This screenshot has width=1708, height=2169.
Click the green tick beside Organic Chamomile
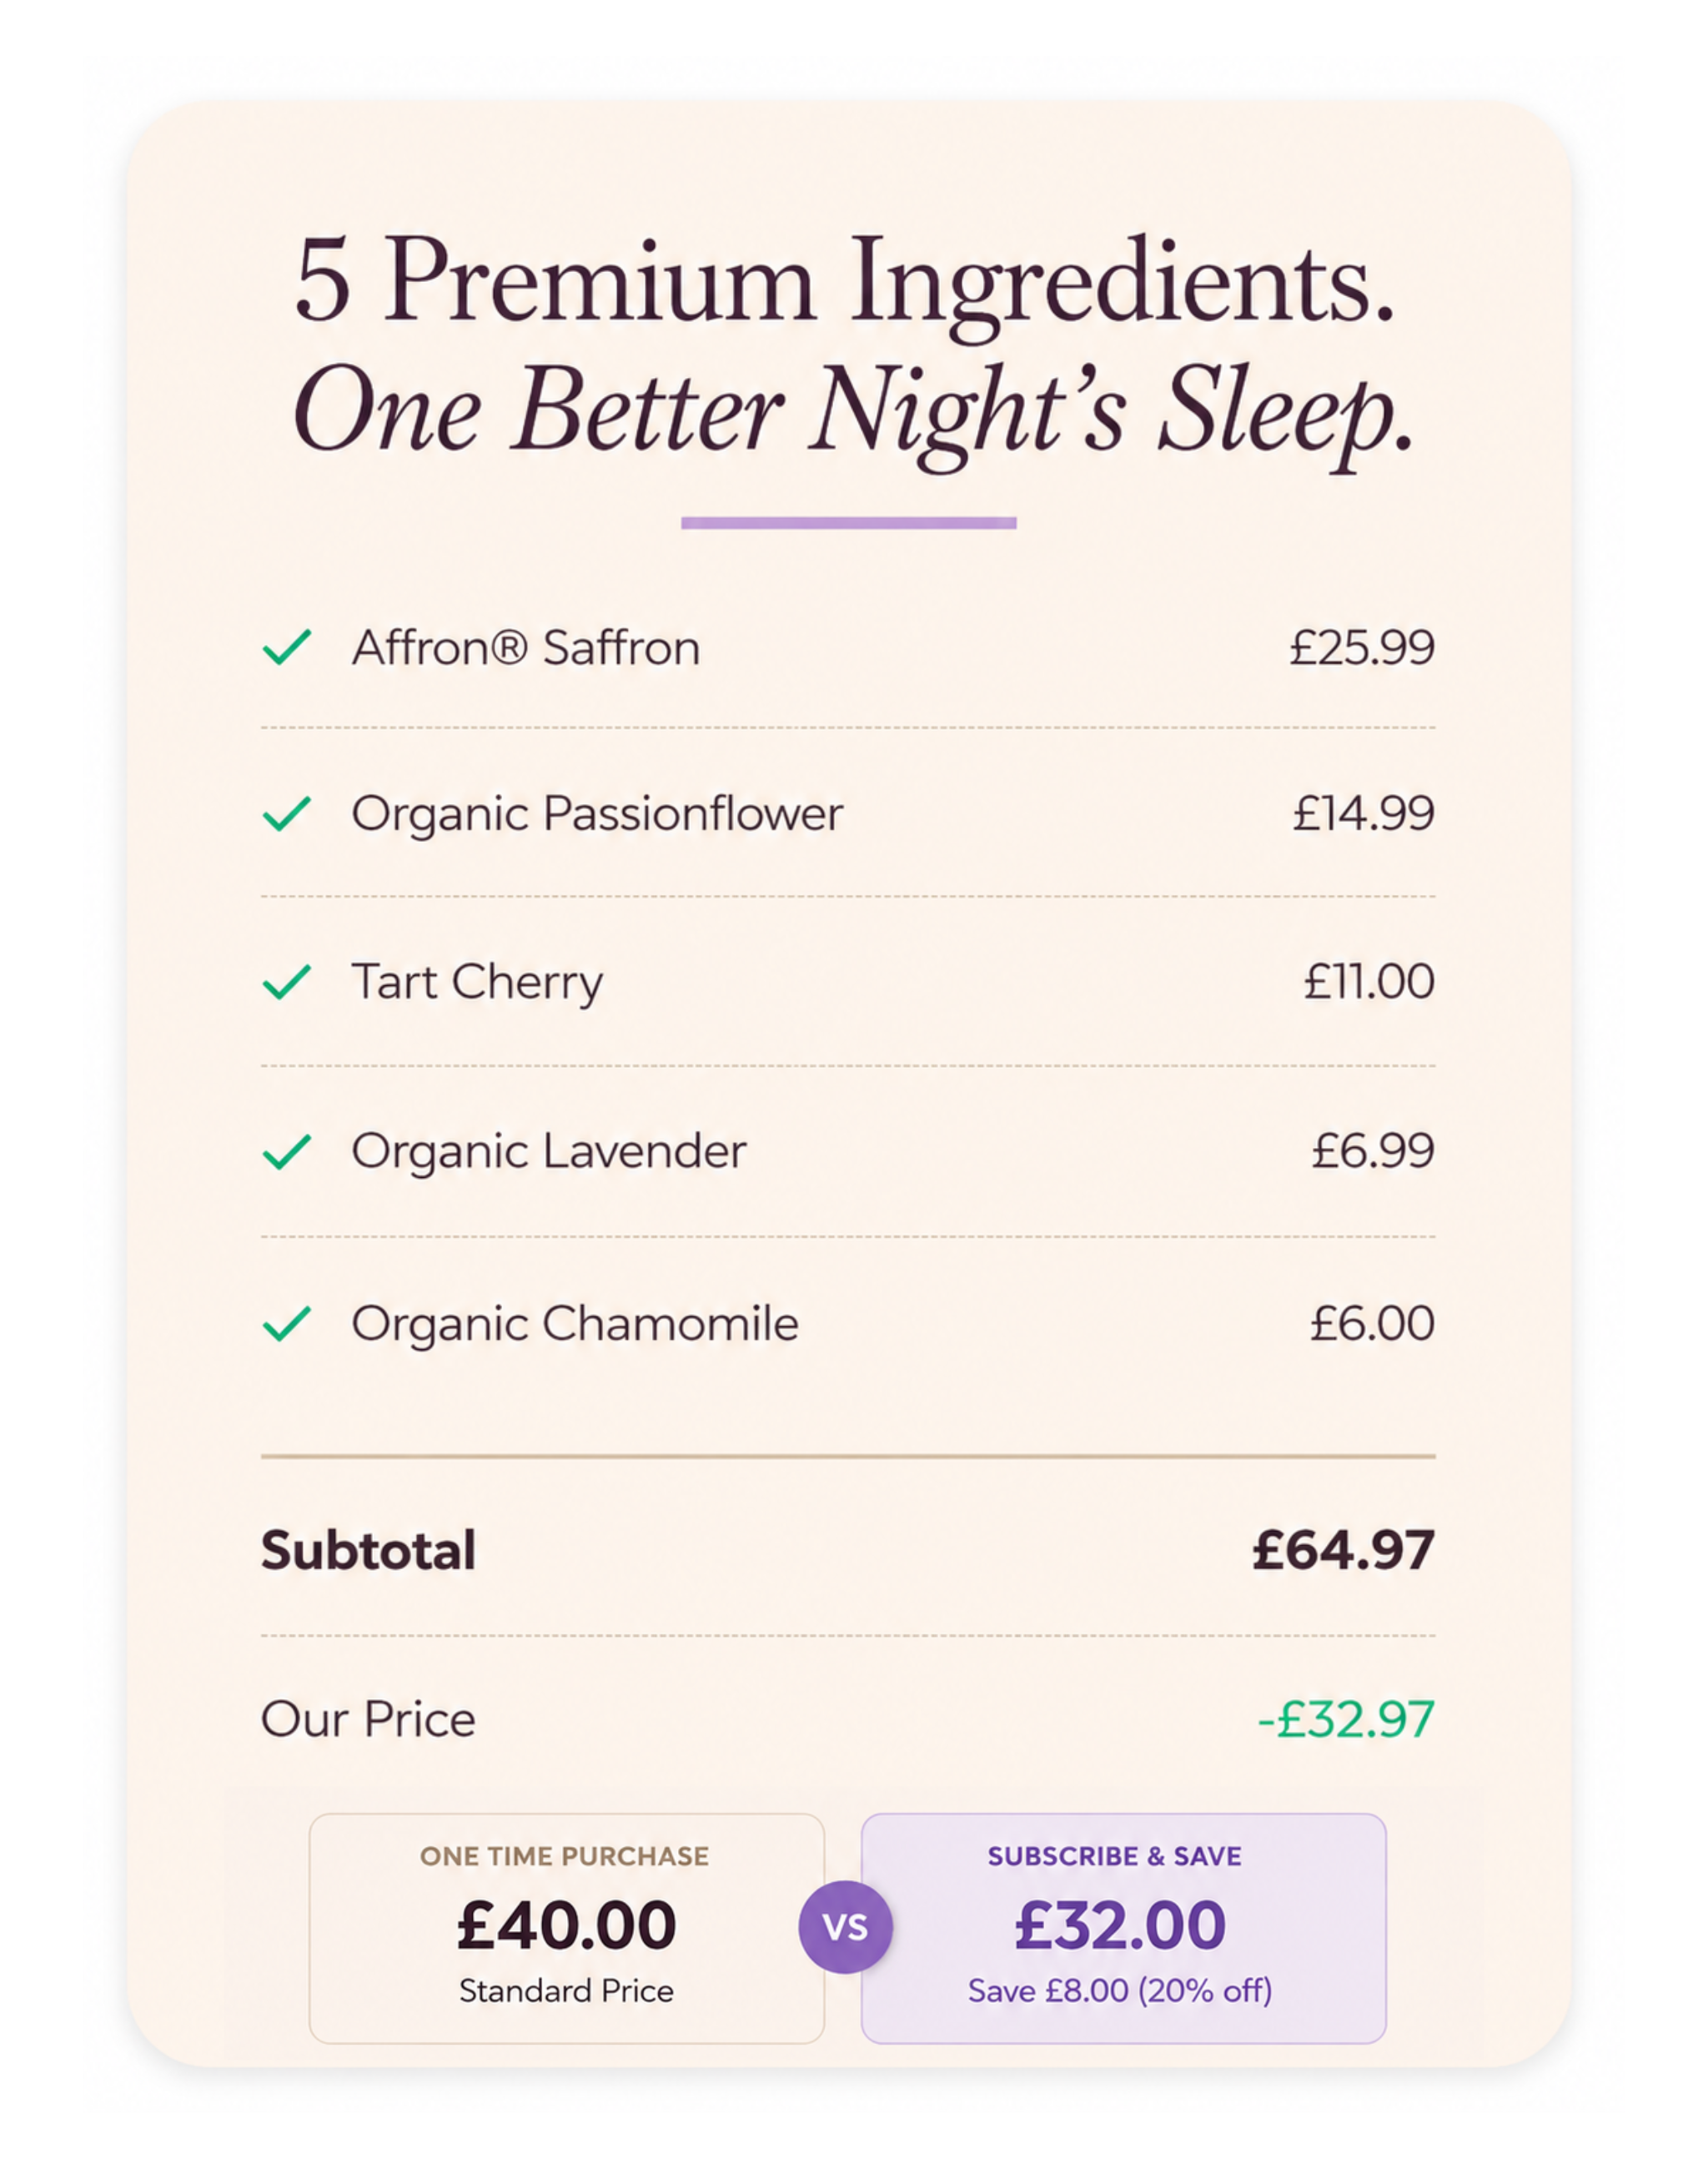coord(287,1324)
